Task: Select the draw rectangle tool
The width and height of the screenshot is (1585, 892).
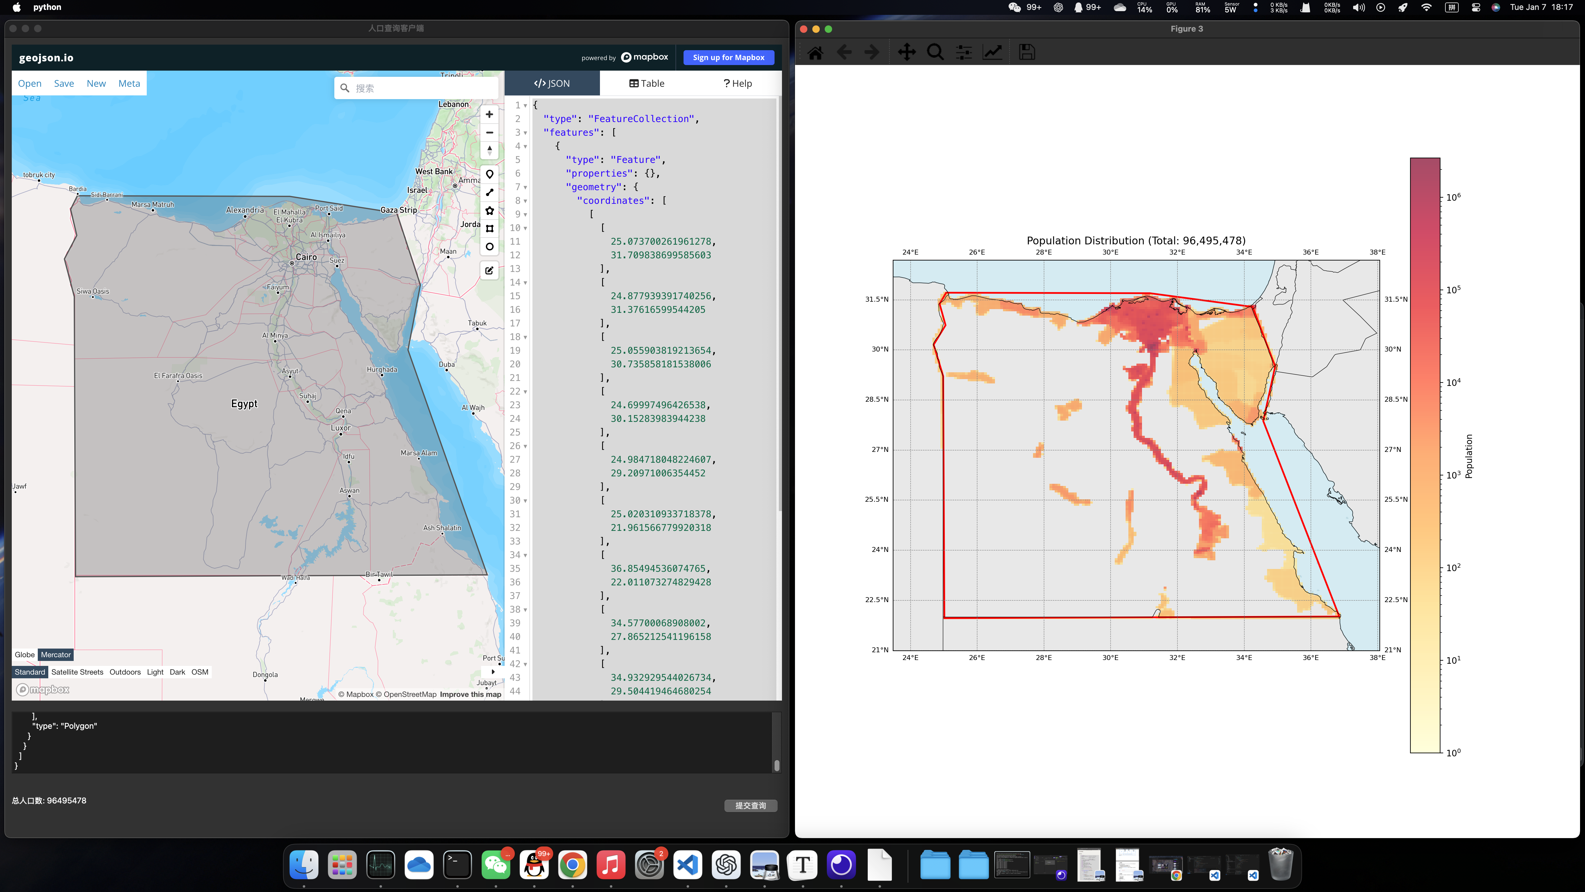Action: 489,228
